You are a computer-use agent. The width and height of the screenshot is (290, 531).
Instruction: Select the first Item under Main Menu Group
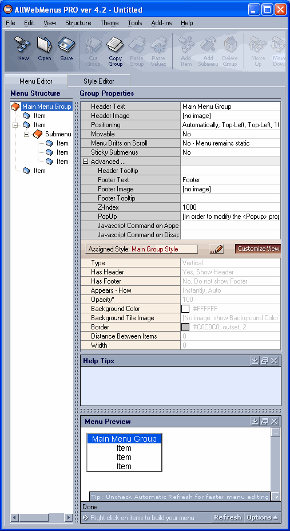coord(39,116)
